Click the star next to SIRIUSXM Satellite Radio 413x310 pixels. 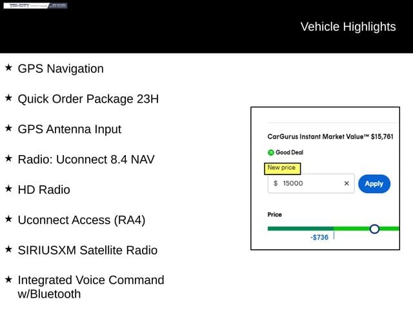(8, 249)
